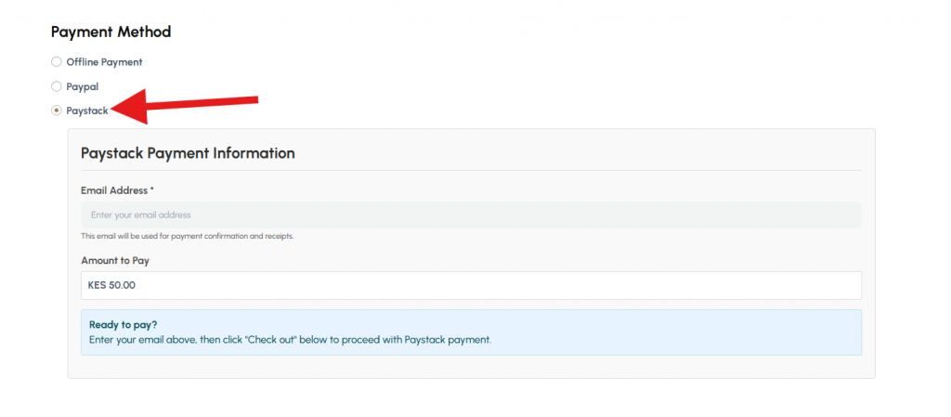
Task: Click the Amount to Pay label
Action: [x=115, y=261]
